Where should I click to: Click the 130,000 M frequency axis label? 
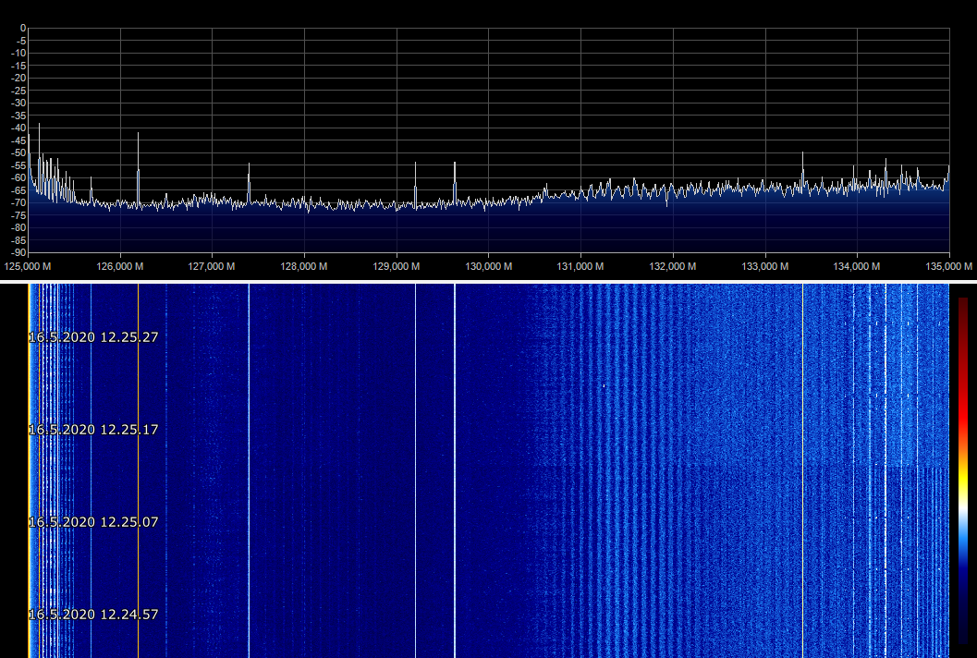point(489,266)
